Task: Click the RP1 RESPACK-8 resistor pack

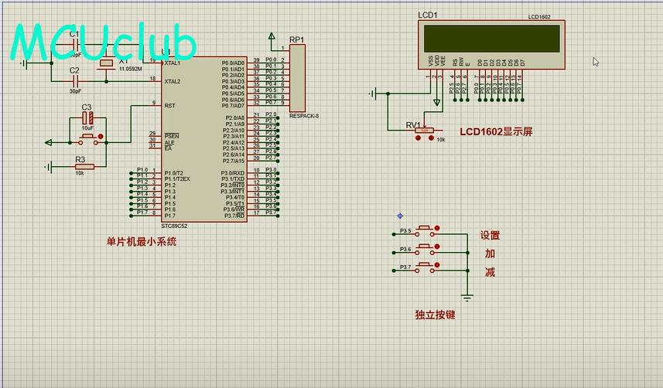Action: pos(297,77)
